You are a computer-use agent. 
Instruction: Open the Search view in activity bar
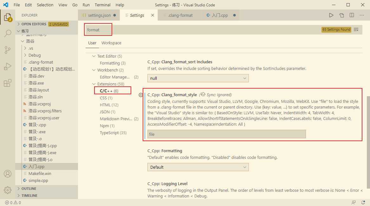tap(8, 33)
